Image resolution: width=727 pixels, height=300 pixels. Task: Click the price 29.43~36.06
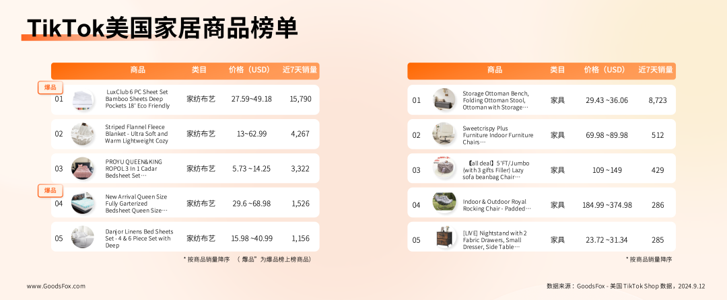(607, 100)
